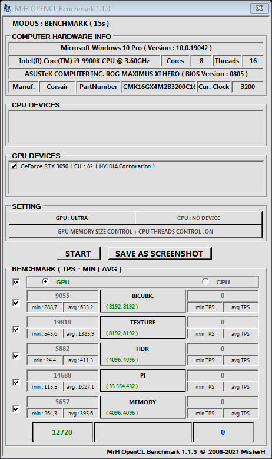The height and width of the screenshot is (459, 272).
Task: Click the TEXTURE min : 545,6 value
Action: click(x=44, y=334)
